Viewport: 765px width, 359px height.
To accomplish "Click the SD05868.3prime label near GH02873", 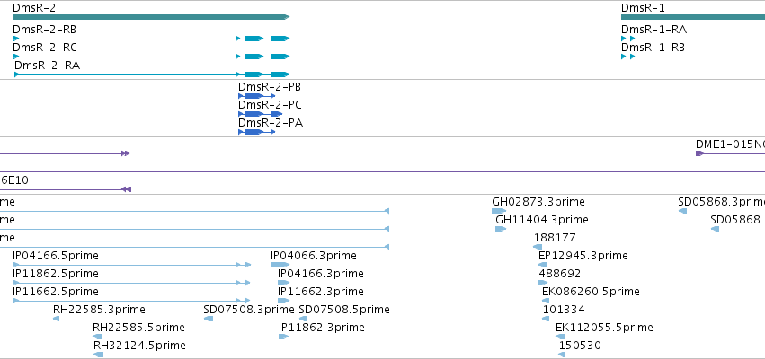I will 722,202.
